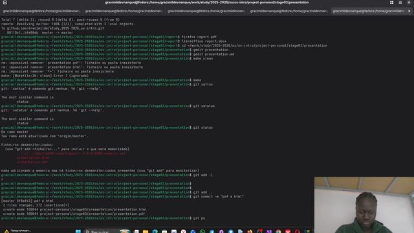414x233 pixels.
Task: Click the webcam overlay thumbnail
Action: pyautogui.click(x=364, y=205)
